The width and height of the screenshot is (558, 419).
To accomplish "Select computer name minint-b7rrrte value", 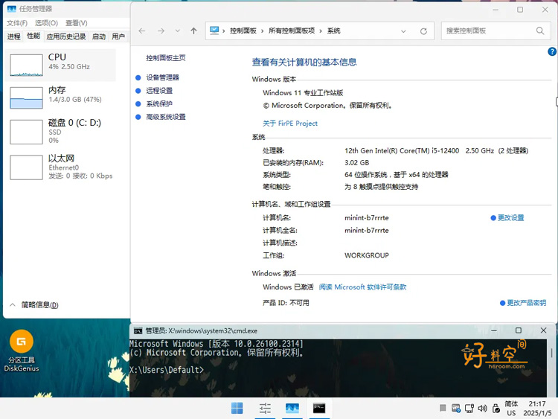I will (x=367, y=218).
